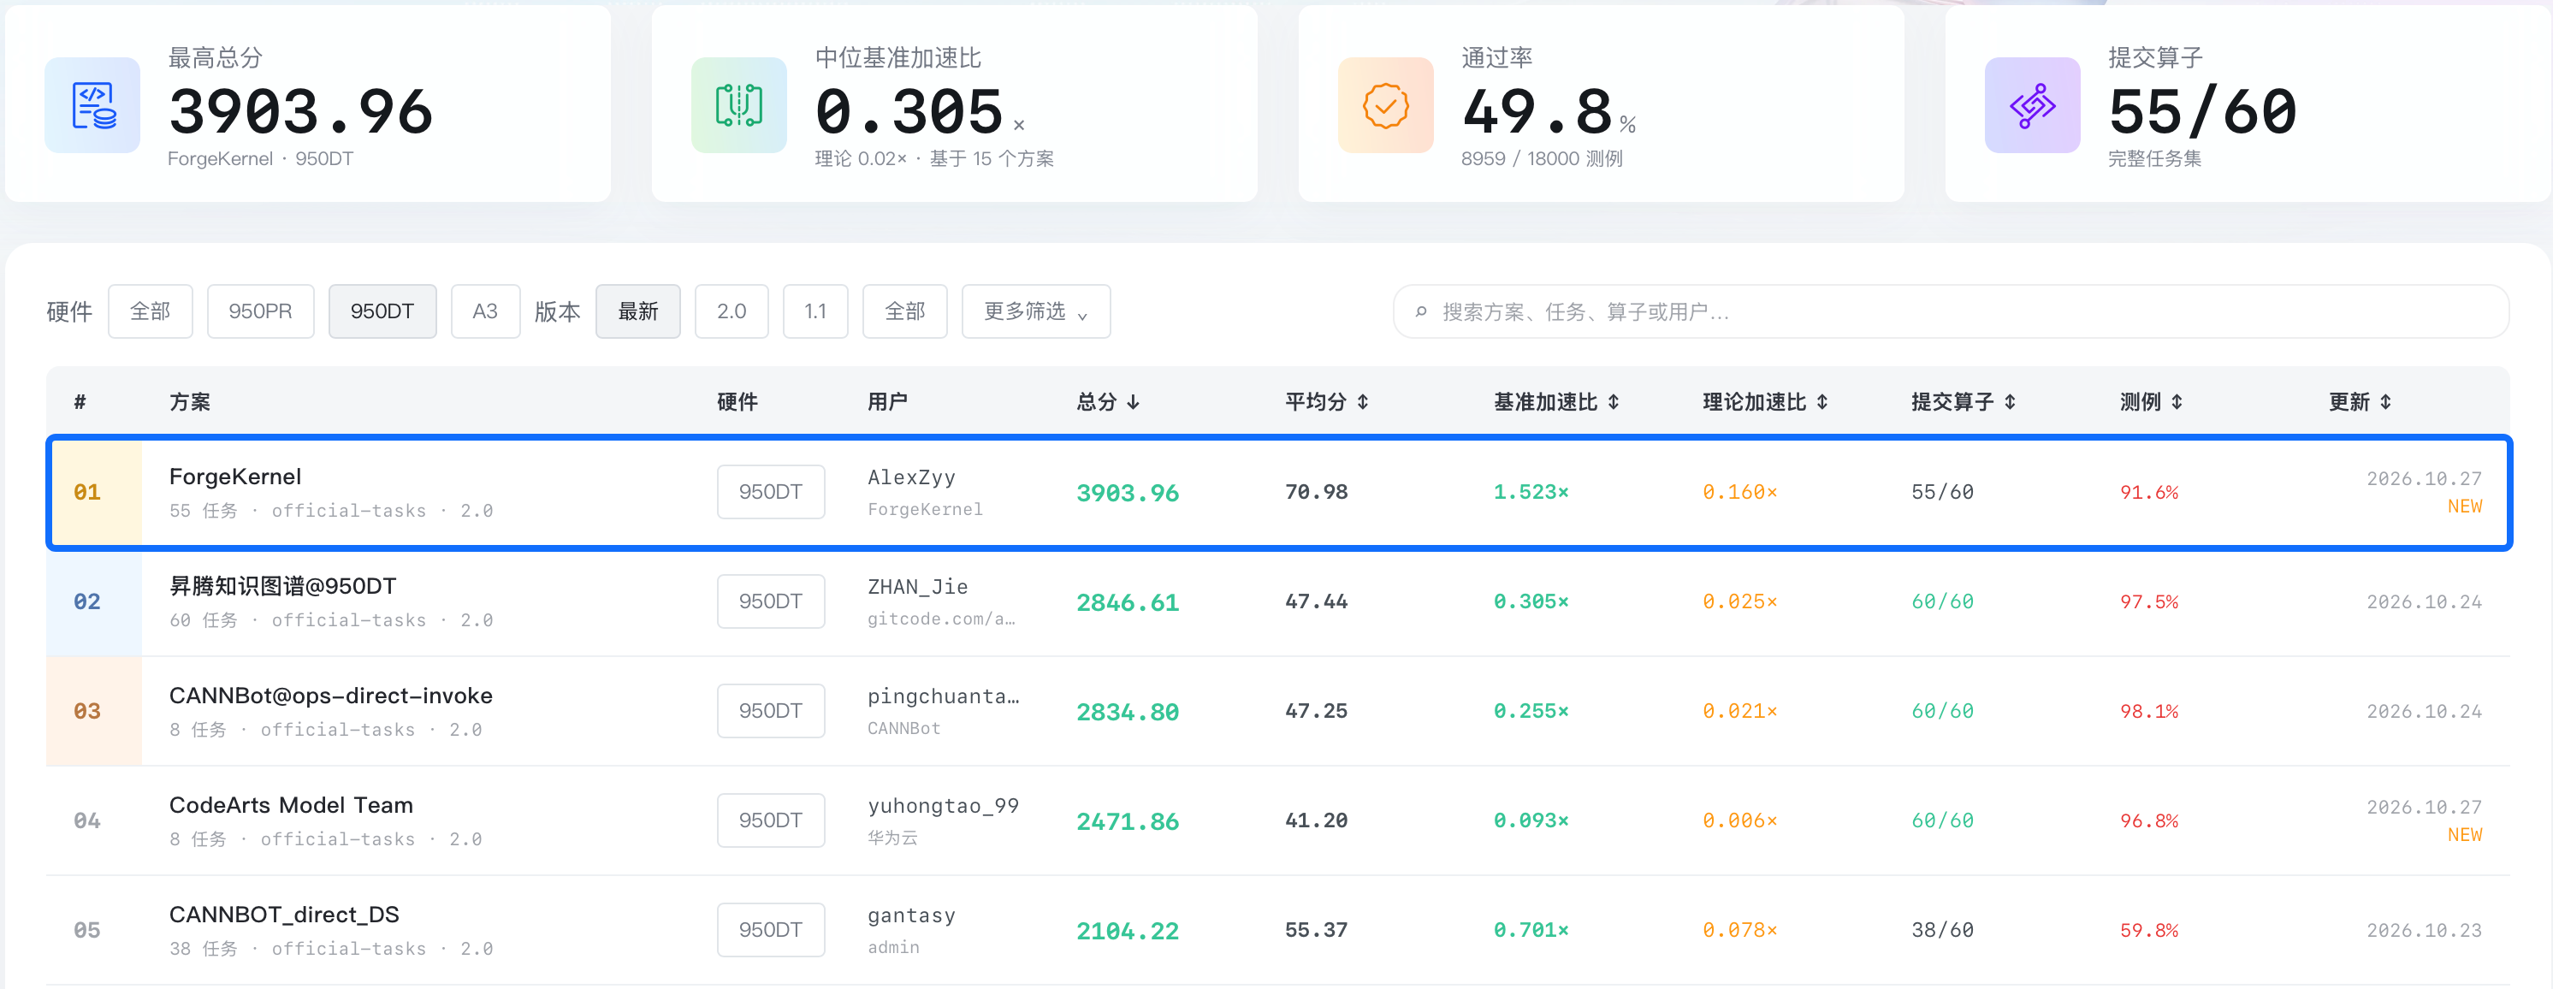Sort by 总分 column arrow
Viewport: 2553px width, 989px height.
click(1134, 402)
